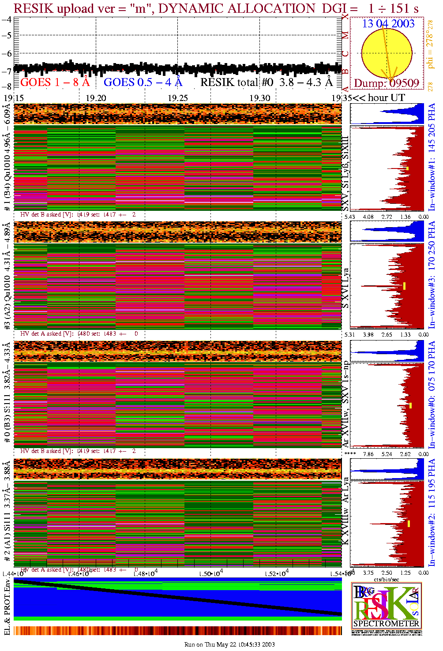This screenshot has width=443, height=651.
Task: Click yellow marker in window #1 spectrum
Action: click(408, 168)
